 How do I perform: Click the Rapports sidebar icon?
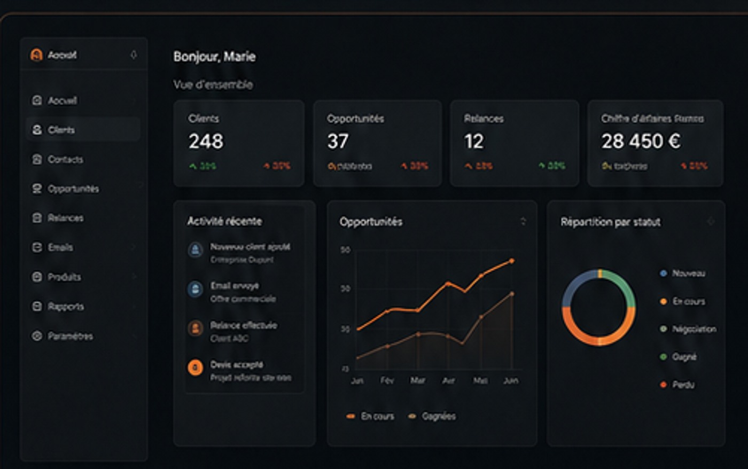[x=37, y=306]
